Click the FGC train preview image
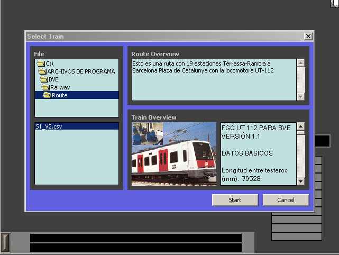The width and height of the screenshot is (339, 255). [x=174, y=154]
